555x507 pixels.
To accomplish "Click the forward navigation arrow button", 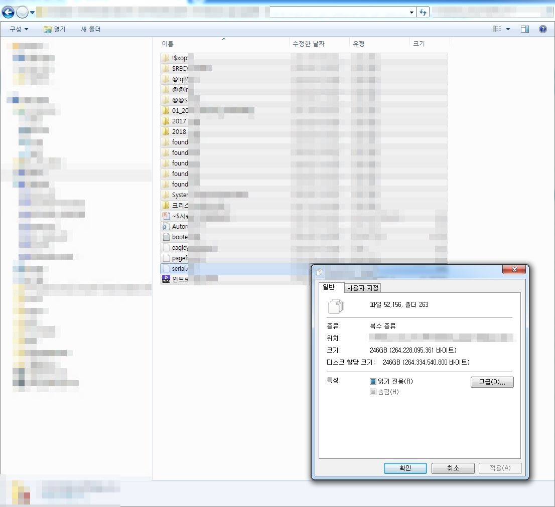I will coord(22,13).
